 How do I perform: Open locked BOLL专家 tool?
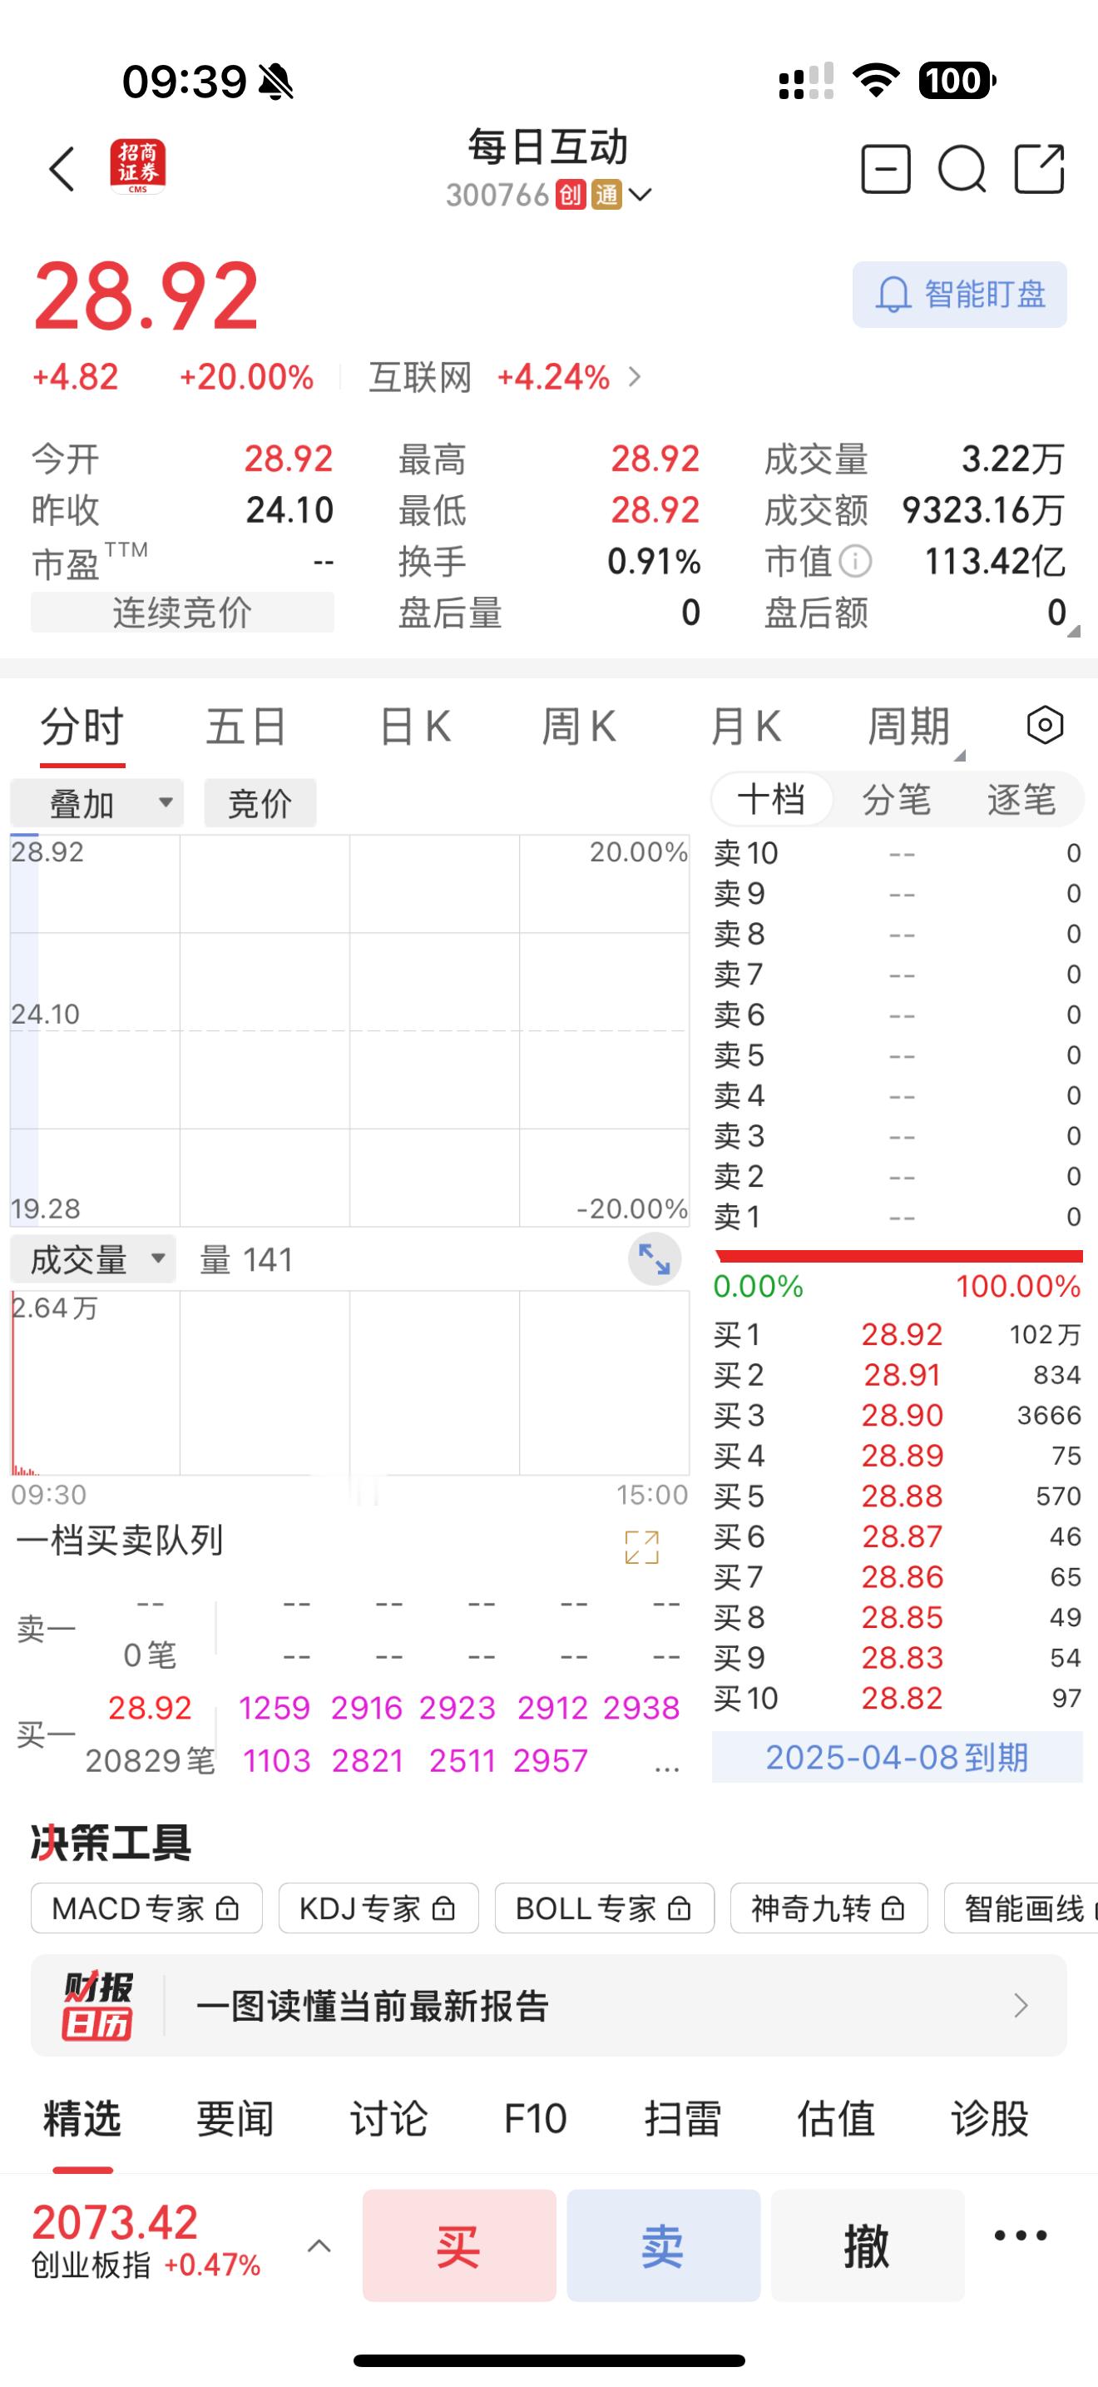(x=605, y=1909)
